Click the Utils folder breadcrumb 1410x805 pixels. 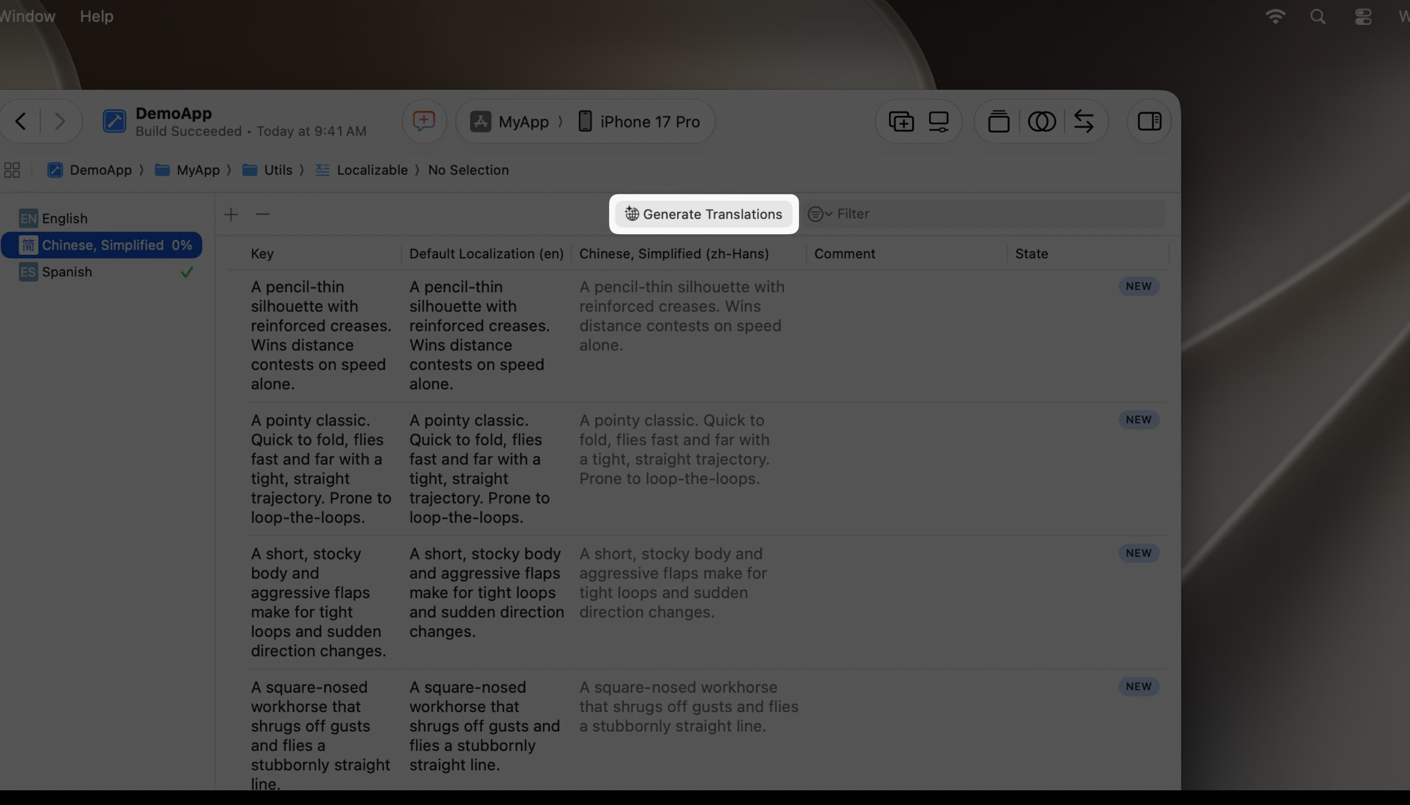point(267,170)
